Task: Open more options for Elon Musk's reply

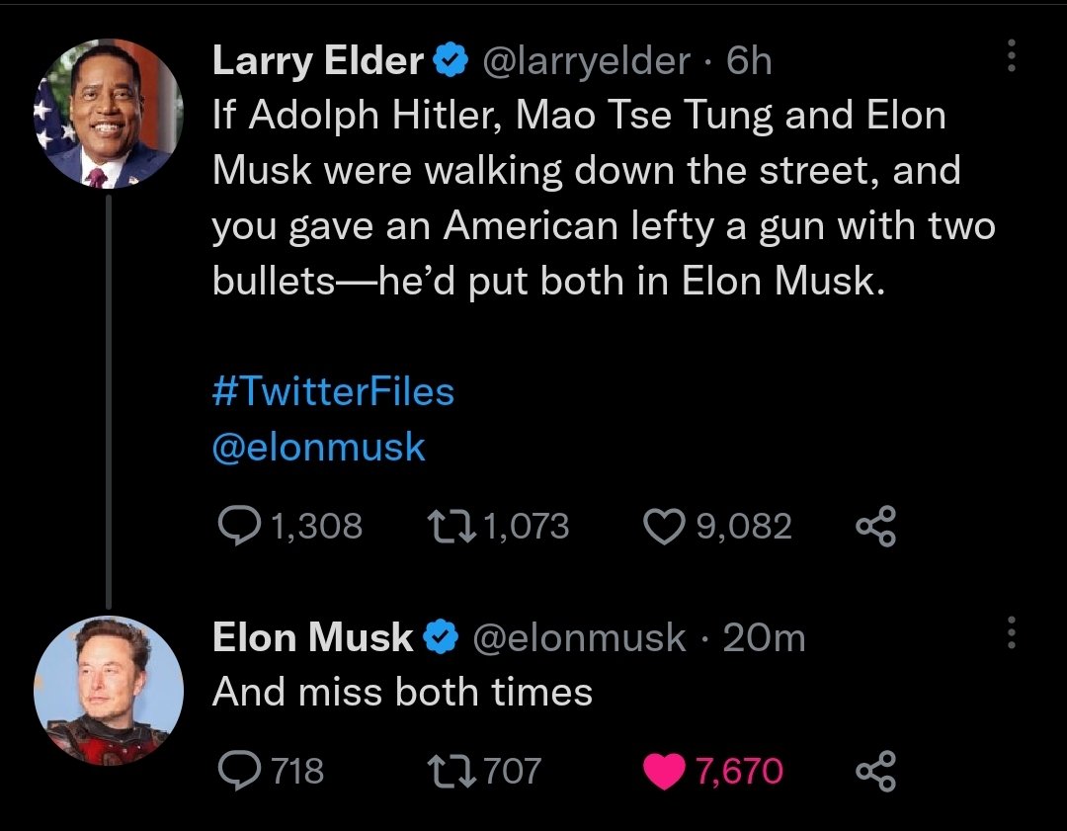Action: pyautogui.click(x=1010, y=633)
